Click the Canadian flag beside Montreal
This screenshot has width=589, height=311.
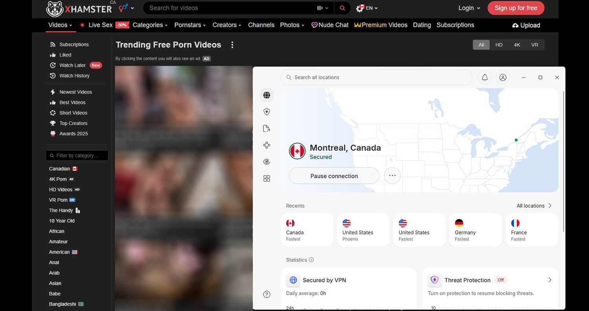click(x=297, y=151)
